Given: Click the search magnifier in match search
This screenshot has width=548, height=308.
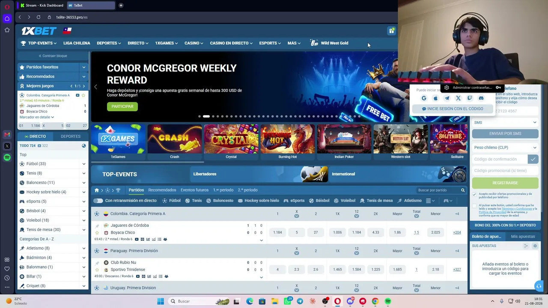Looking at the screenshot, I should pyautogui.click(x=463, y=190).
